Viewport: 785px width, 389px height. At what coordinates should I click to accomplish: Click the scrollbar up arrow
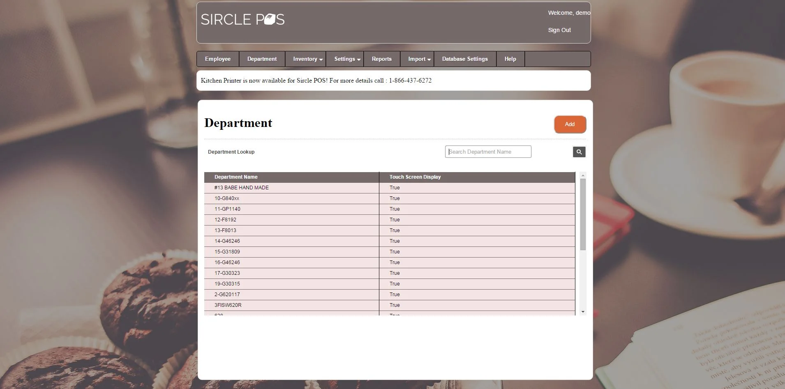point(583,175)
